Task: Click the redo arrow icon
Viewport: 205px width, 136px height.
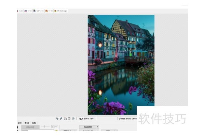Action: [x=61, y=118]
